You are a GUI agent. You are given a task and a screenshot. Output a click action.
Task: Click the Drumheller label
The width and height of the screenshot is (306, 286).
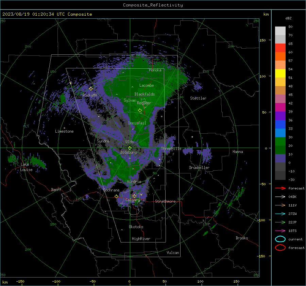[199, 168]
